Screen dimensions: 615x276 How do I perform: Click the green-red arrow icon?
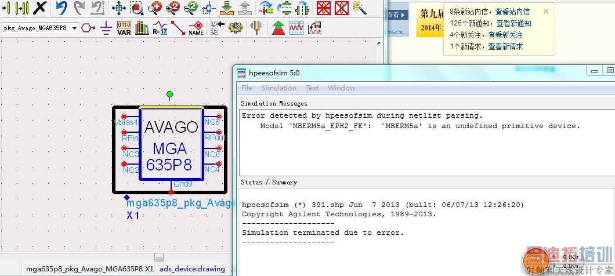click(x=278, y=28)
